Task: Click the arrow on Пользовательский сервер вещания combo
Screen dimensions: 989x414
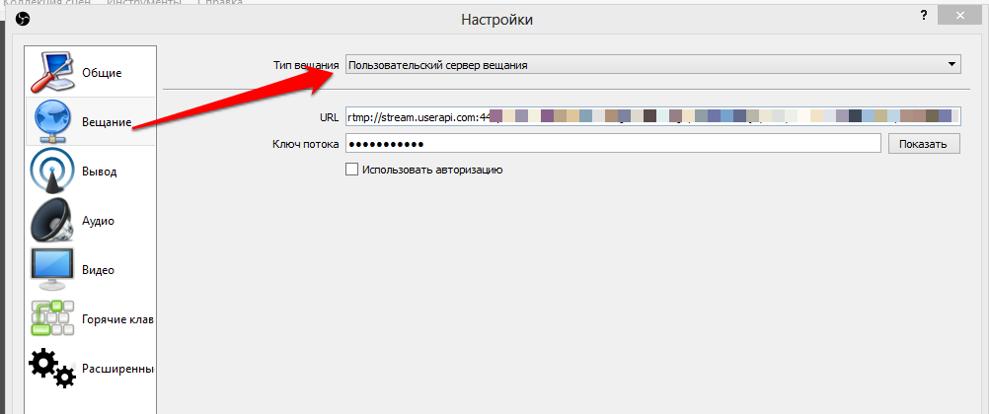Action: coord(951,65)
